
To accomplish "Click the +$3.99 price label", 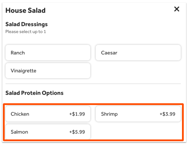I will click(167, 114).
